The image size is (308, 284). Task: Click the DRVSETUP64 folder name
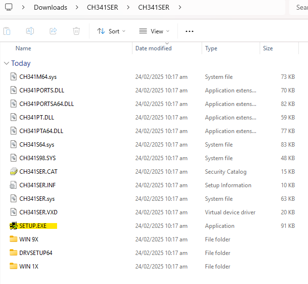click(x=36, y=253)
